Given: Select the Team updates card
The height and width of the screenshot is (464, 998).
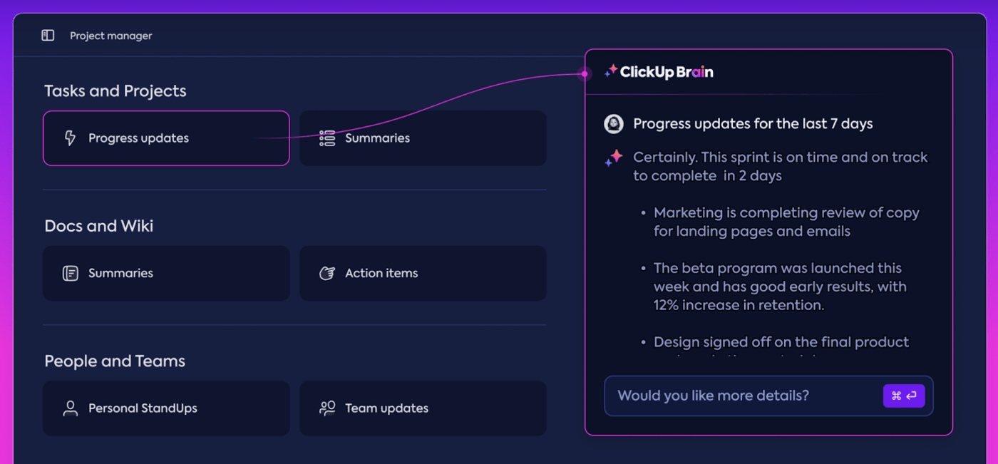Looking at the screenshot, I should [423, 408].
